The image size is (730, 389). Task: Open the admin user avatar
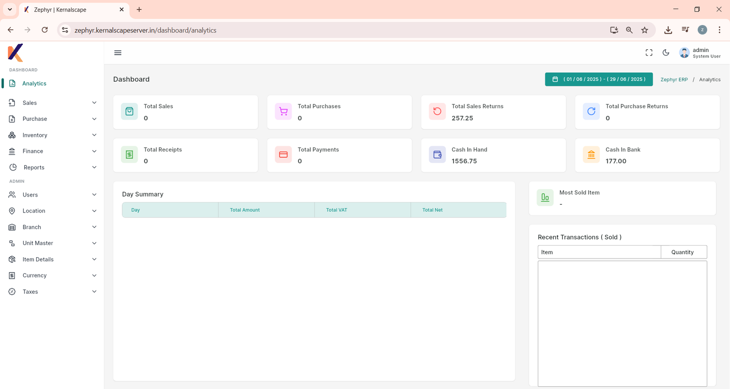tap(684, 53)
